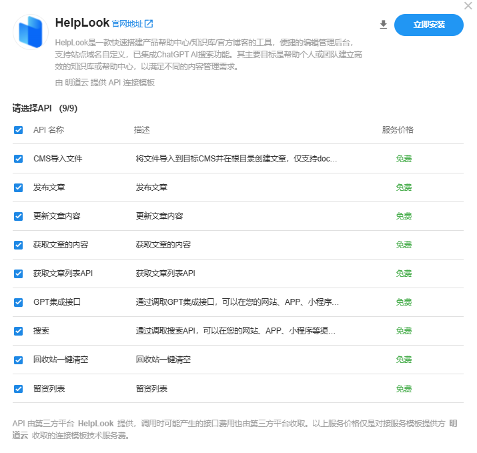Close the dialog with the X icon
The height and width of the screenshot is (453, 477).
pyautogui.click(x=468, y=6)
